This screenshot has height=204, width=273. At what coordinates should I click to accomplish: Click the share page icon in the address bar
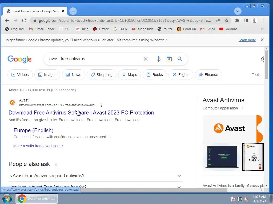click(218, 20)
